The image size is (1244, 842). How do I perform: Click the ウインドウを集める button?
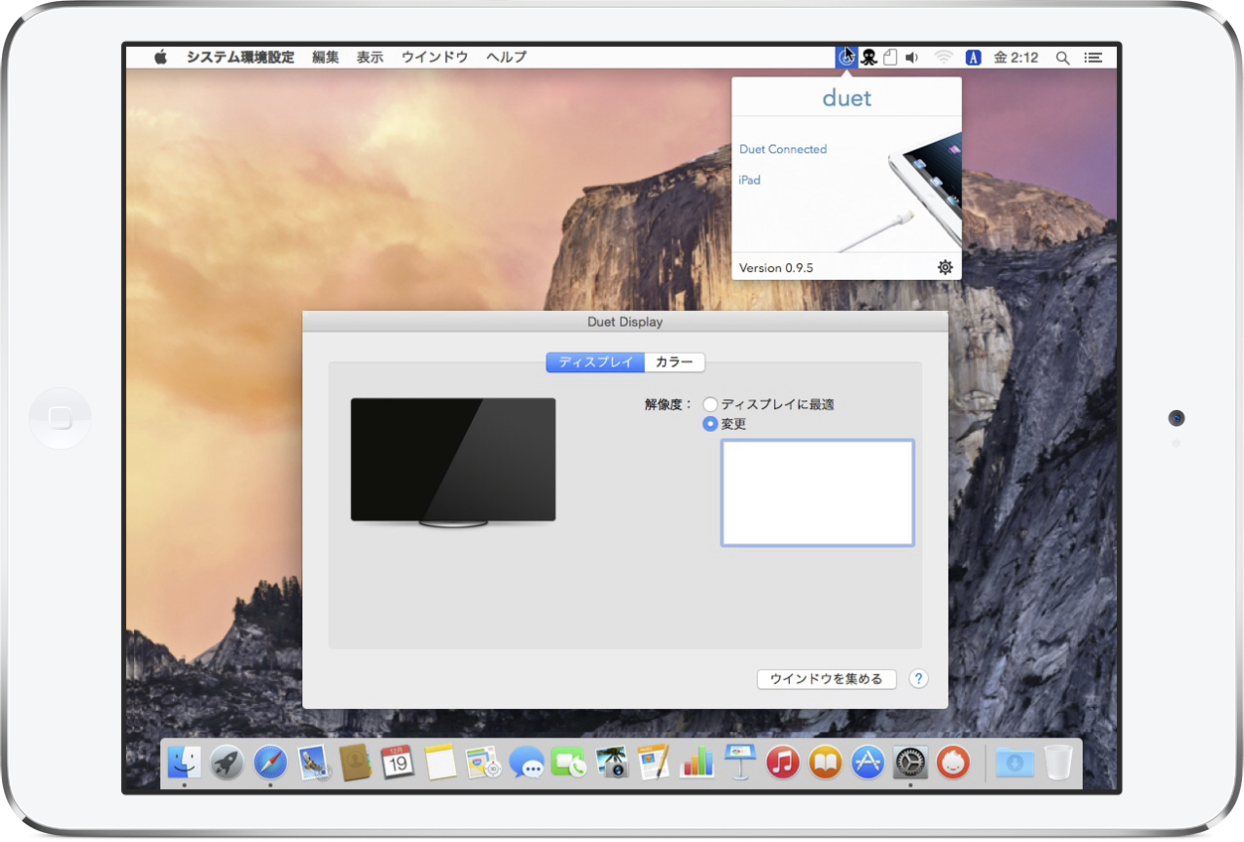[x=827, y=679]
